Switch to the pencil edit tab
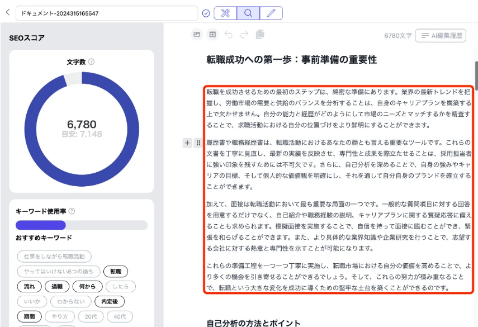Screen dimensions: 478x327 pos(271,13)
